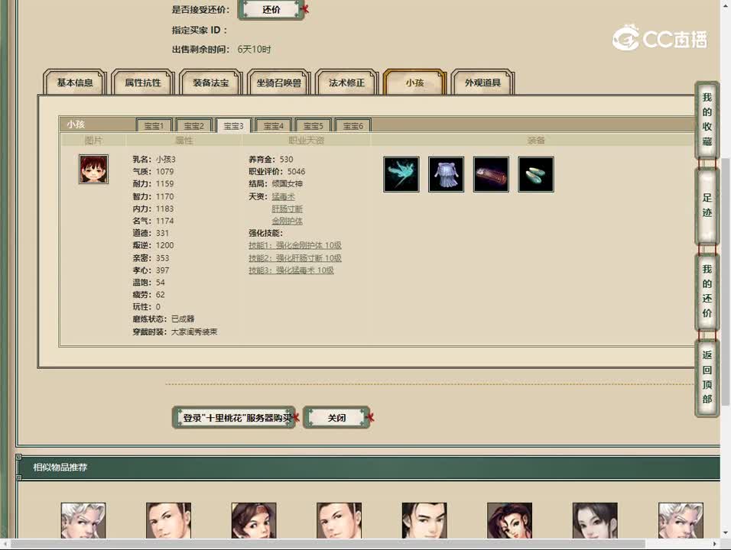Open the 属性抗性 tab
Viewport: 731px width, 550px height.
click(143, 82)
